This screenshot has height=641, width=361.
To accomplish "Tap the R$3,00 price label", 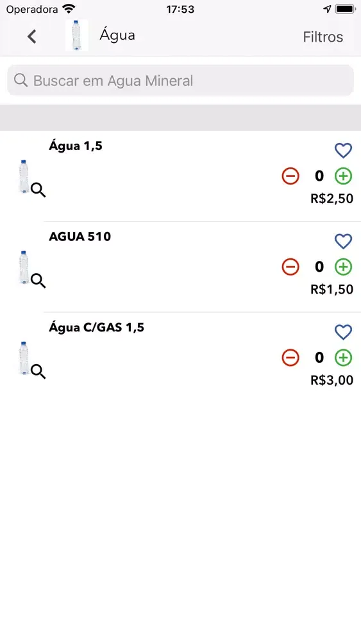I will [332, 380].
